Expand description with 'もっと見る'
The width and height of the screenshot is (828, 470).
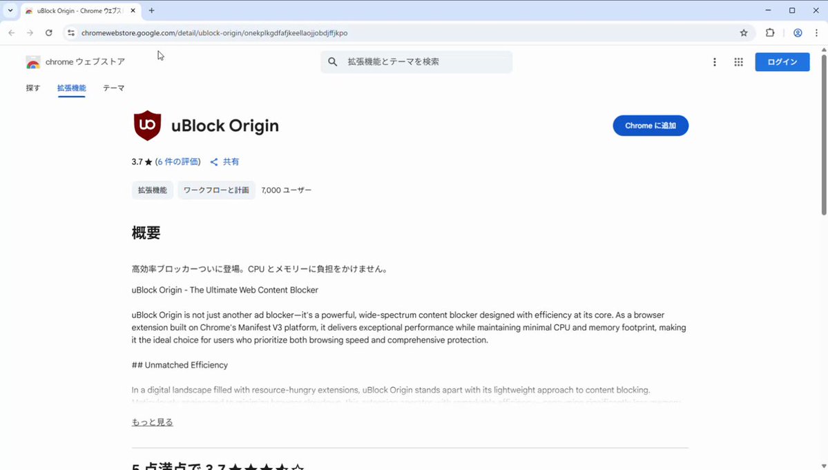tap(152, 422)
